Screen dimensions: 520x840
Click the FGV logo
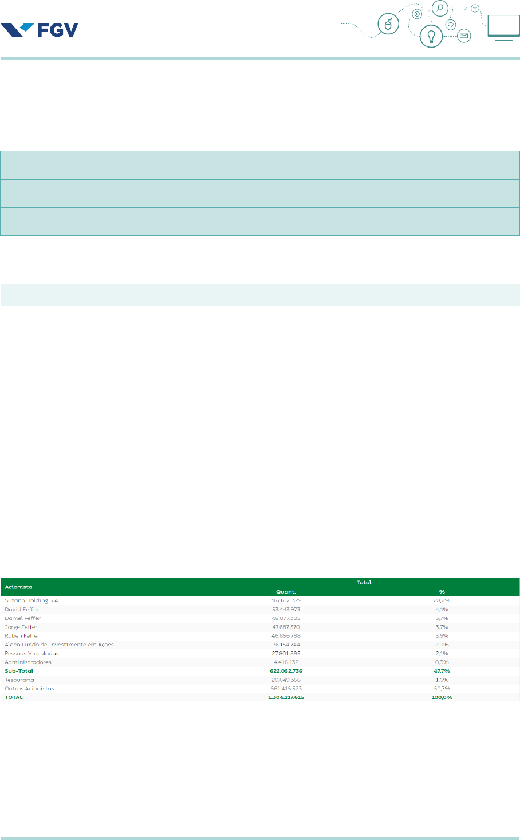[40, 29]
